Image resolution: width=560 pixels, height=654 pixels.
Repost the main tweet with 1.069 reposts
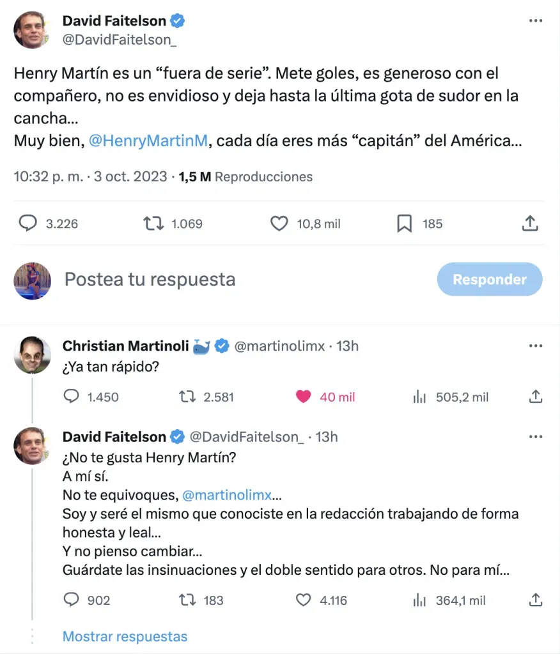pyautogui.click(x=153, y=224)
